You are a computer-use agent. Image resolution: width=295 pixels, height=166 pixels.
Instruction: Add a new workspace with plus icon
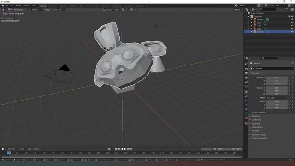(147, 6)
